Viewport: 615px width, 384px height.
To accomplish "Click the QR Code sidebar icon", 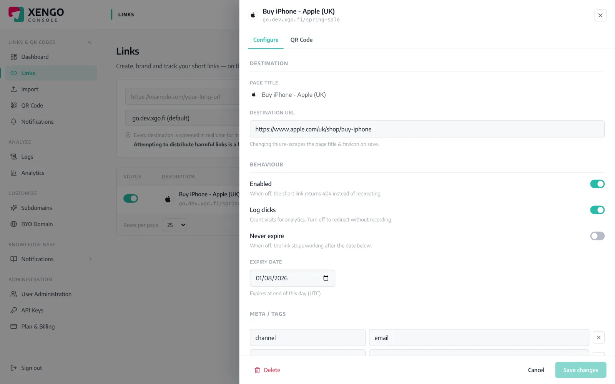I will 13,105.
